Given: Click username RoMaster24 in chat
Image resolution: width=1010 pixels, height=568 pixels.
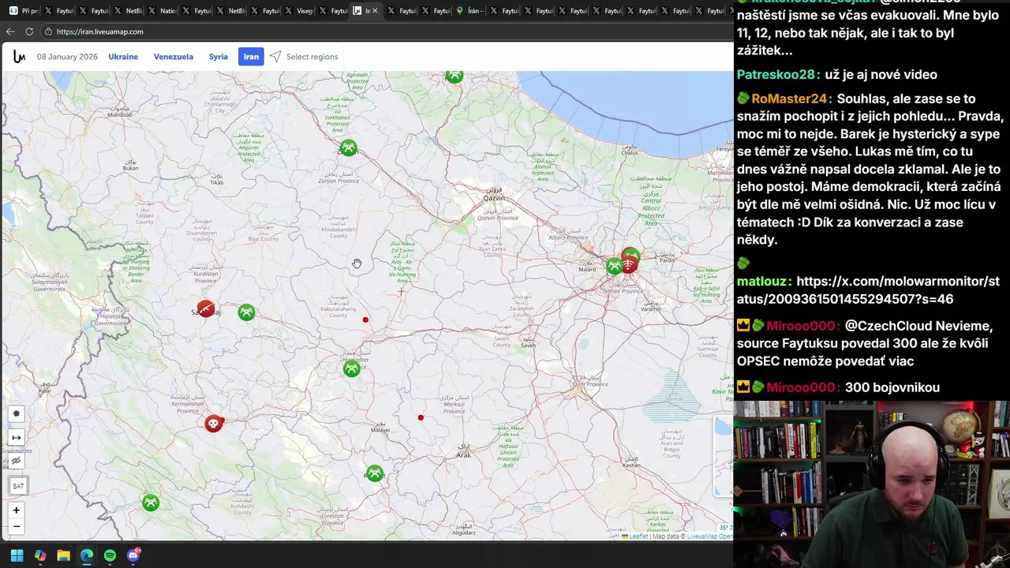Looking at the screenshot, I should tap(788, 99).
